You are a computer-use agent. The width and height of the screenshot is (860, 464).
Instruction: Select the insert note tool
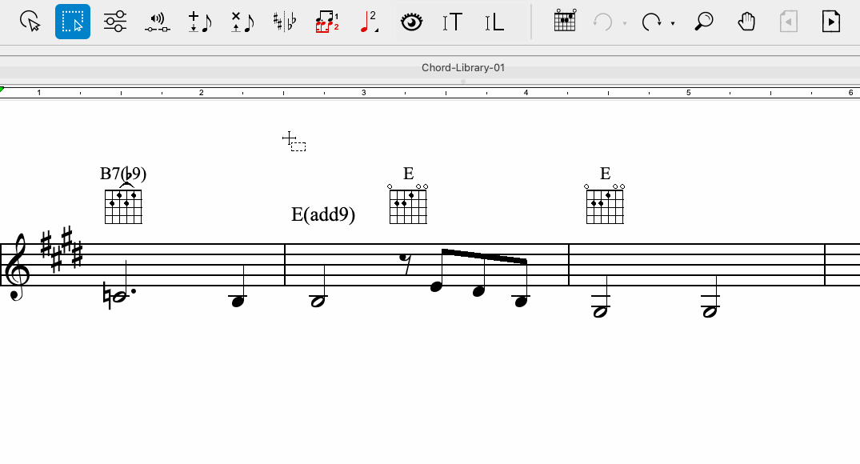200,22
